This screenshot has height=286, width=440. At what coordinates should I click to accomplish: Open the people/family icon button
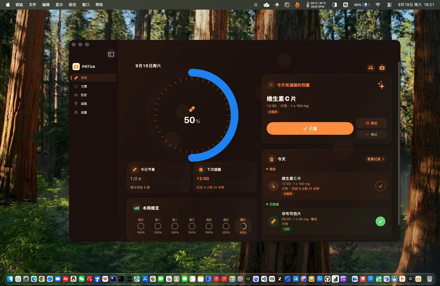tap(371, 68)
